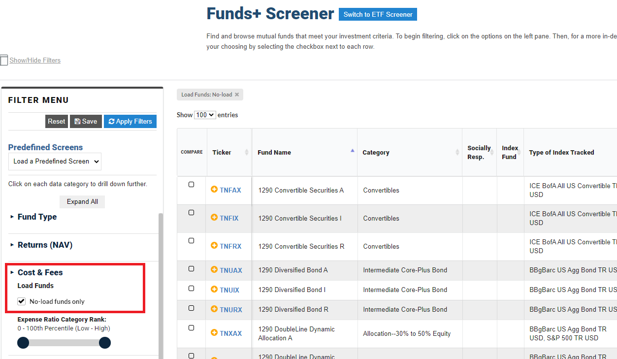This screenshot has width=617, height=359.
Task: Open the TNFRX ticker link
Action: tap(230, 246)
